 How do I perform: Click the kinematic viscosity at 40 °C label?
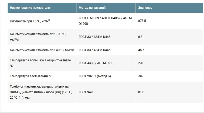pyautogui.click(x=42, y=50)
